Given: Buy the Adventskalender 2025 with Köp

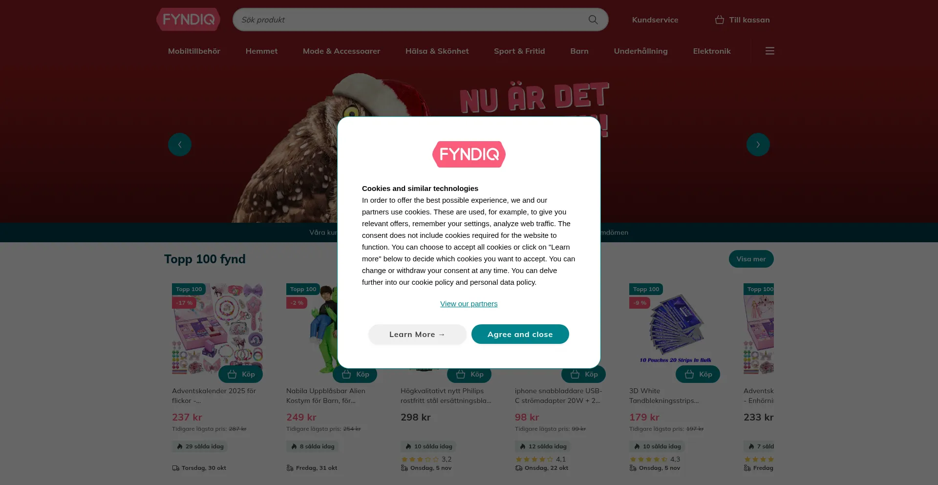Looking at the screenshot, I should point(240,374).
